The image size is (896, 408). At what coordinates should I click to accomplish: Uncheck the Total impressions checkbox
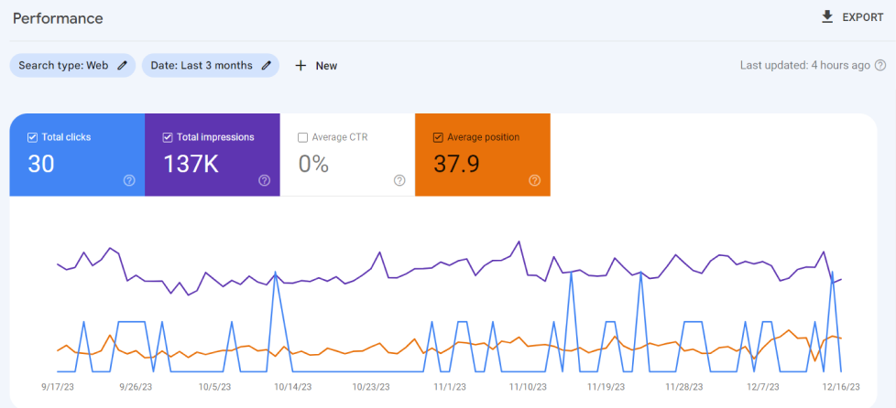[168, 138]
